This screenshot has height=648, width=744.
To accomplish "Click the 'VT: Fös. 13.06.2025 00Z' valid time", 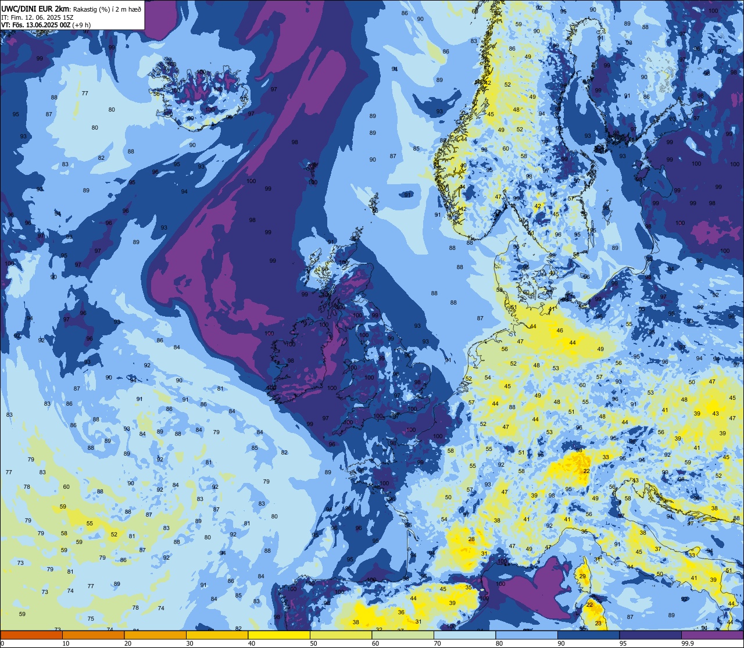I will [36, 24].
